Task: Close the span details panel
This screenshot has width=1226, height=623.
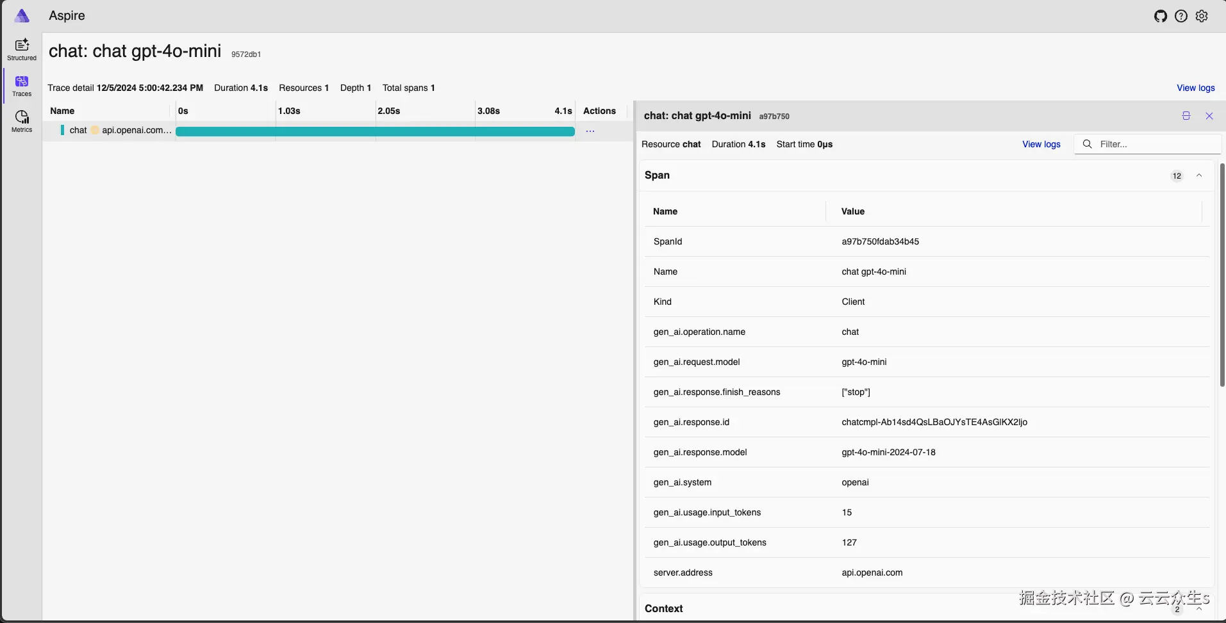Action: (x=1209, y=116)
